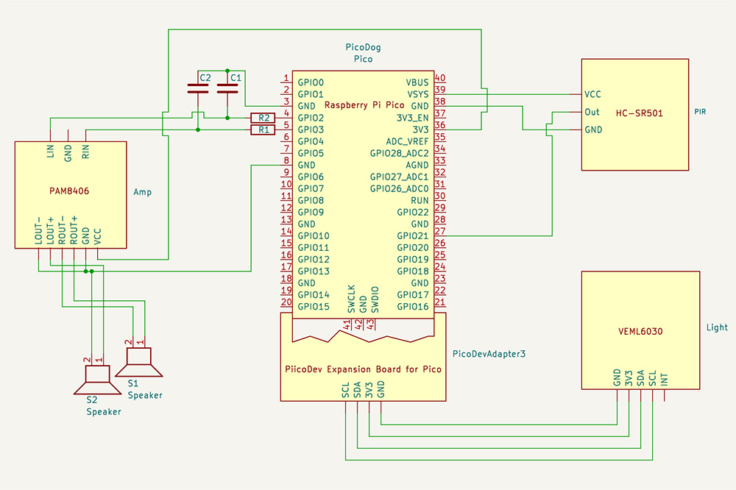Viewport: 736px width, 490px height.
Task: Click the INT pin of VEML6030
Action: pyautogui.click(x=665, y=380)
